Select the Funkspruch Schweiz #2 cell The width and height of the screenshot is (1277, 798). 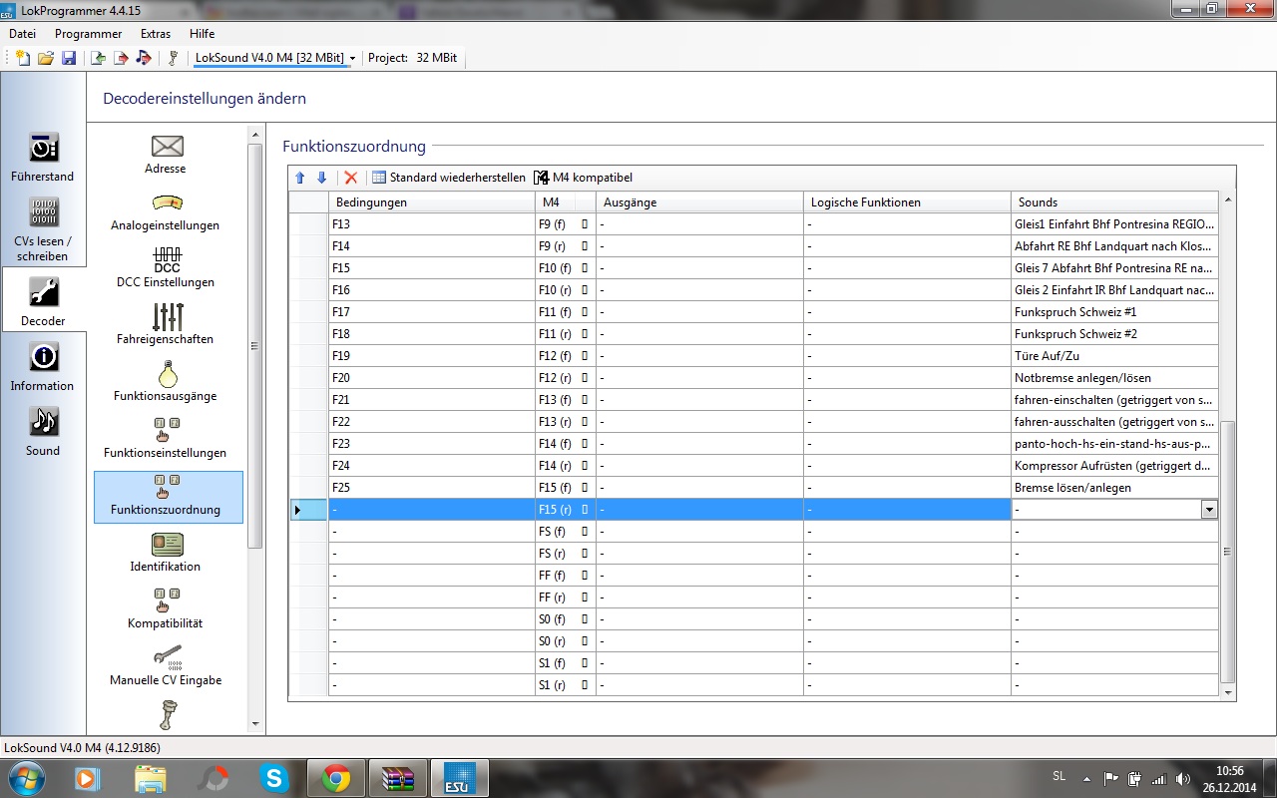coord(1114,334)
